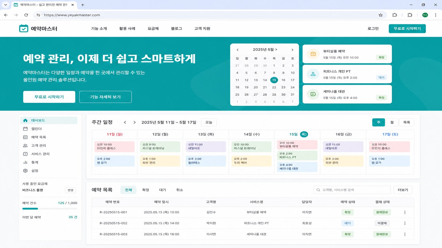Click the 피트니스 개인 PT person icon
The height and width of the screenshot is (248, 442).
pyautogui.click(x=313, y=74)
